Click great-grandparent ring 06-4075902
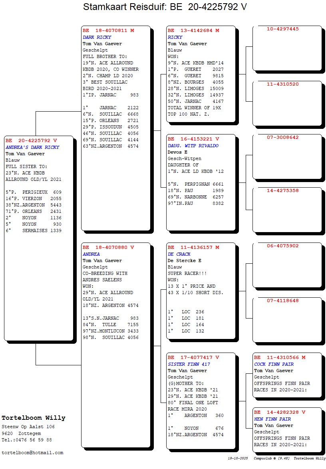This screenshot has height=469, width=326. click(x=283, y=246)
